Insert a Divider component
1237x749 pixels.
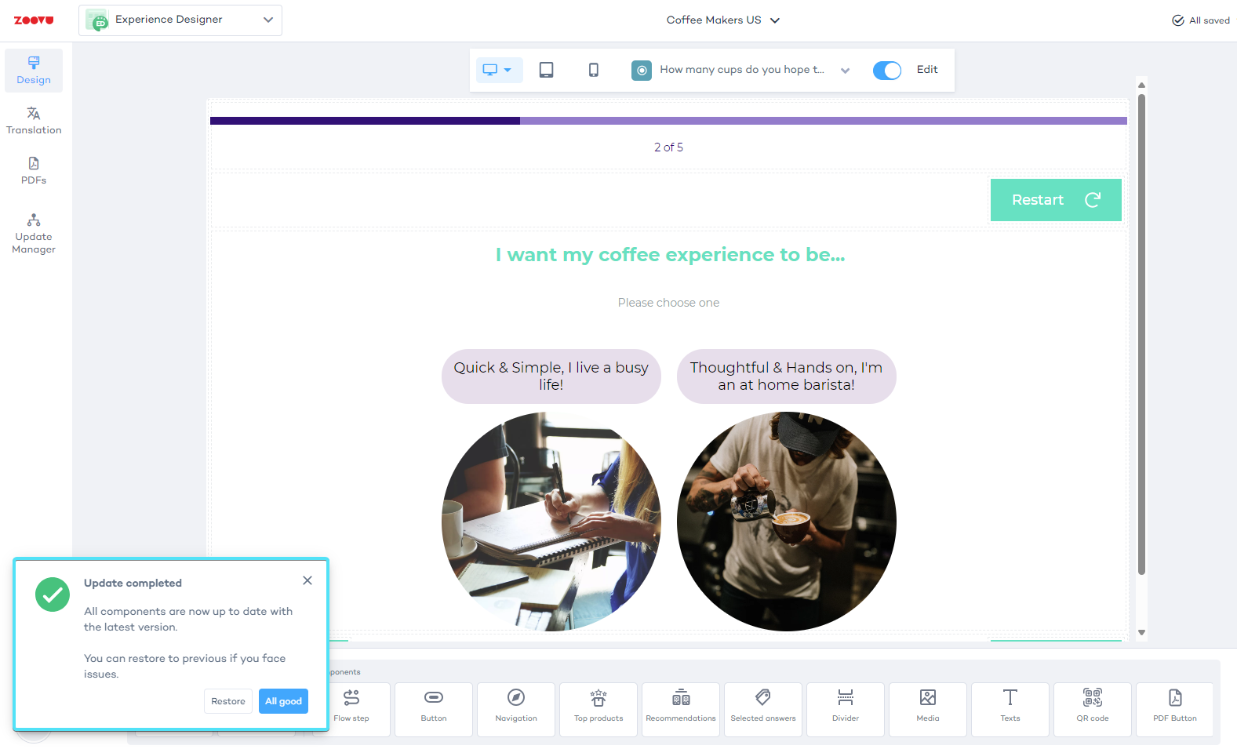pyautogui.click(x=845, y=709)
